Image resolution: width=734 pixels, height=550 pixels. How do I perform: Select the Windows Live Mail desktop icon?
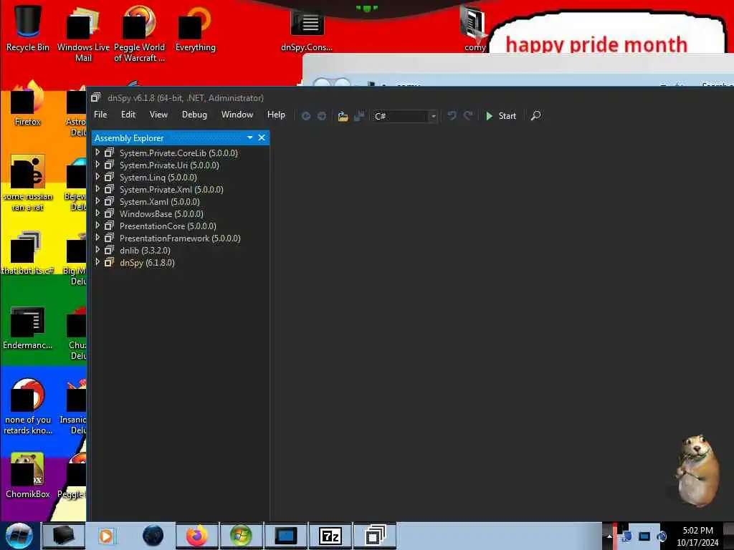pos(83,33)
